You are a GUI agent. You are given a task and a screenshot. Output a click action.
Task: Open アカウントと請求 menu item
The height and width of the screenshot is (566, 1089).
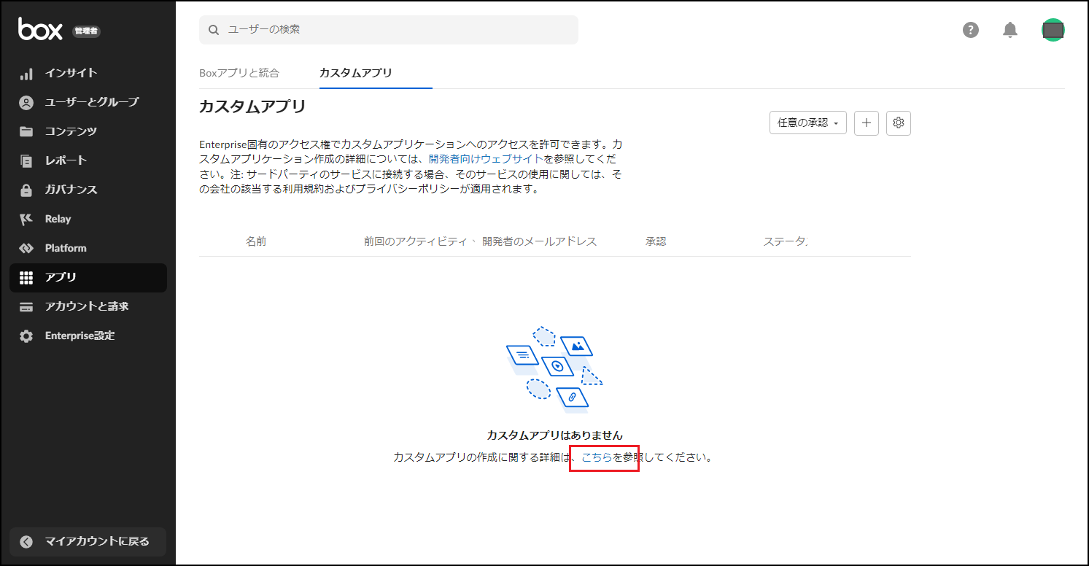[x=88, y=306]
